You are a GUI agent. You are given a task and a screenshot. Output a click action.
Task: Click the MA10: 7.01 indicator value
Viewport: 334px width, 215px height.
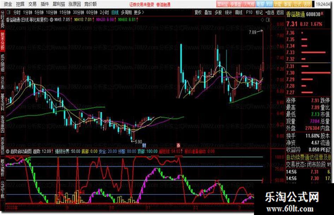[x=84, y=20]
